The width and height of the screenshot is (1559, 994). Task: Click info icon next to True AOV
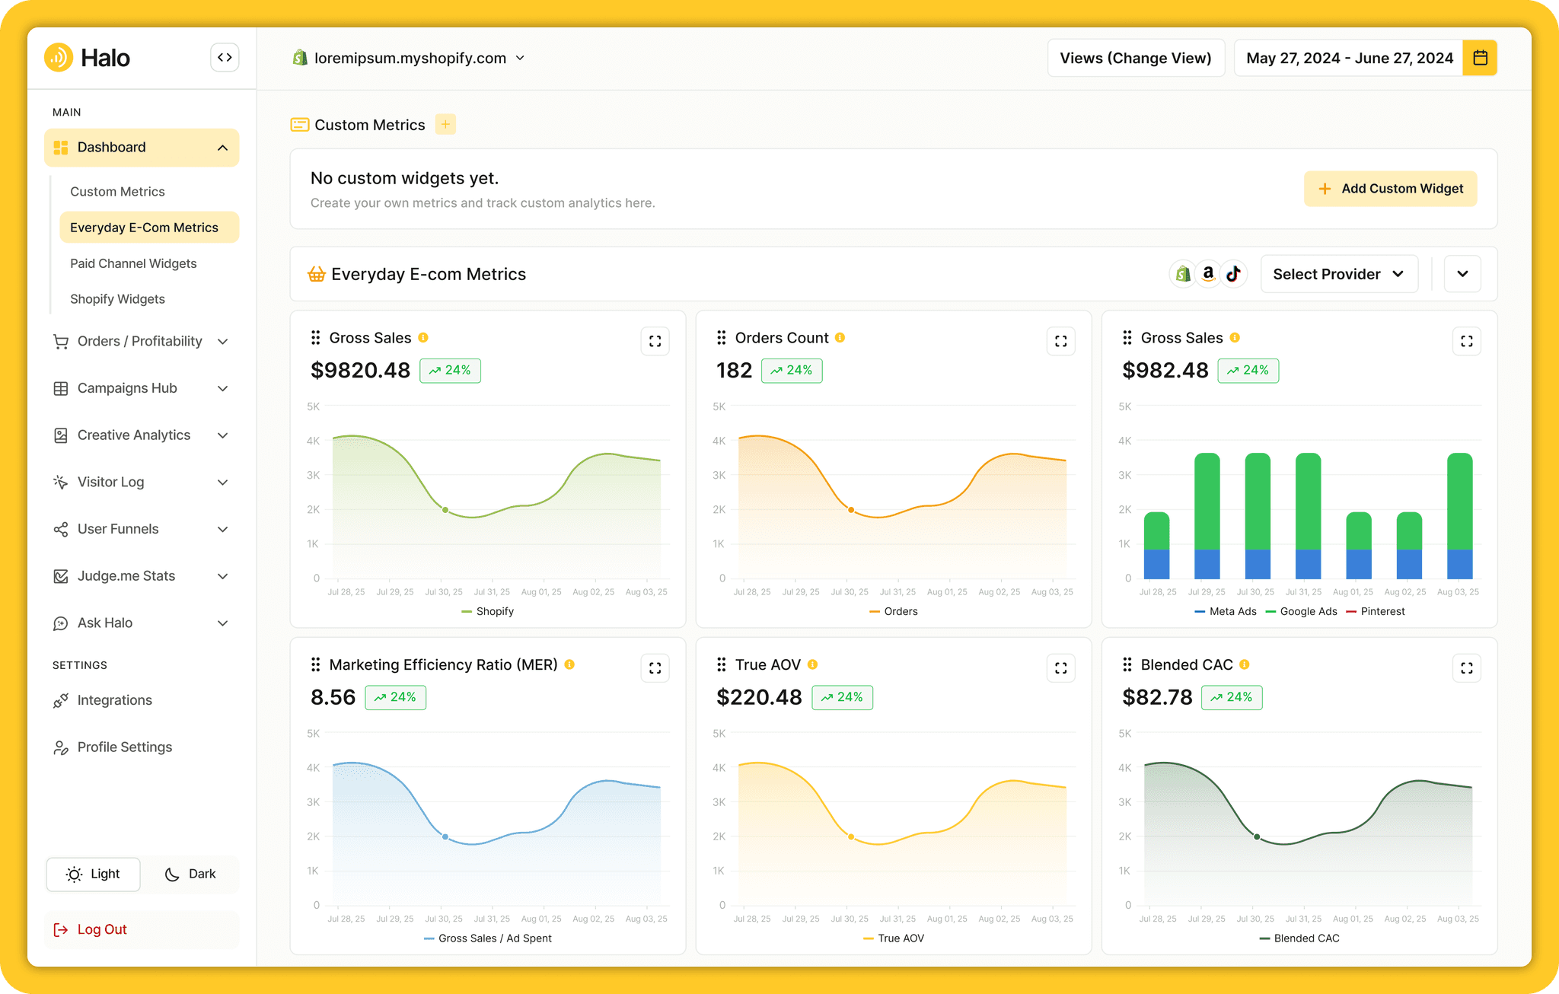[812, 664]
